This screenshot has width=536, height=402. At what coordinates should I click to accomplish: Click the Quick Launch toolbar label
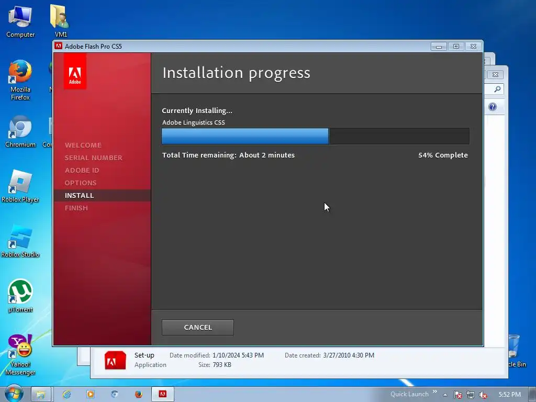click(x=409, y=394)
